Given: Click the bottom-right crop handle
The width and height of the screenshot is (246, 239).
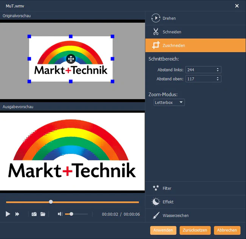Looking at the screenshot, I should tap(112, 81).
